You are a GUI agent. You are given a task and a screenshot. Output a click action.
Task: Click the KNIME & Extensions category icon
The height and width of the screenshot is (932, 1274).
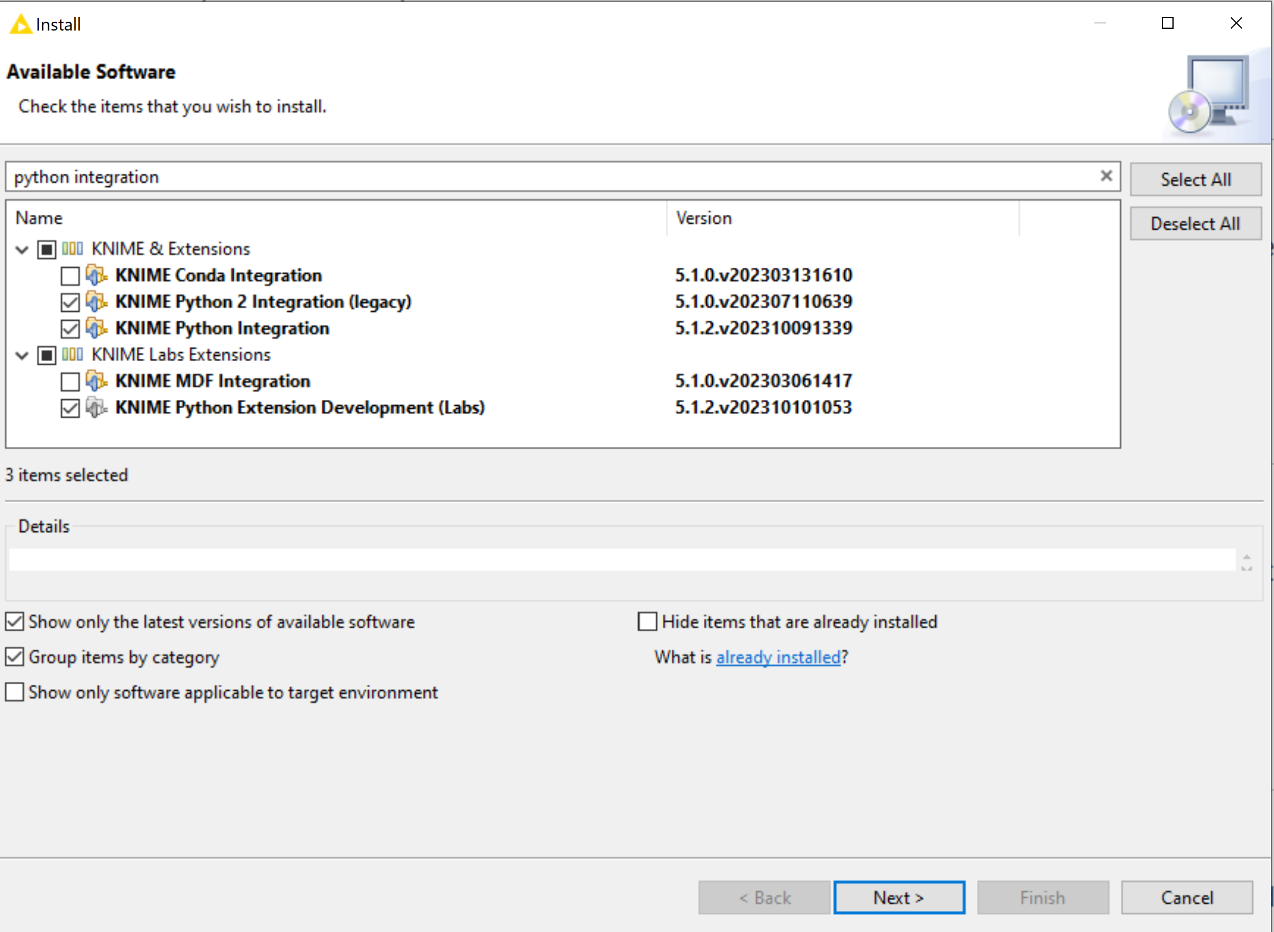click(x=72, y=248)
